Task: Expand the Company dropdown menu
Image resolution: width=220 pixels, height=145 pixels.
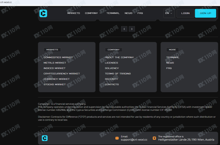Action: [93, 13]
